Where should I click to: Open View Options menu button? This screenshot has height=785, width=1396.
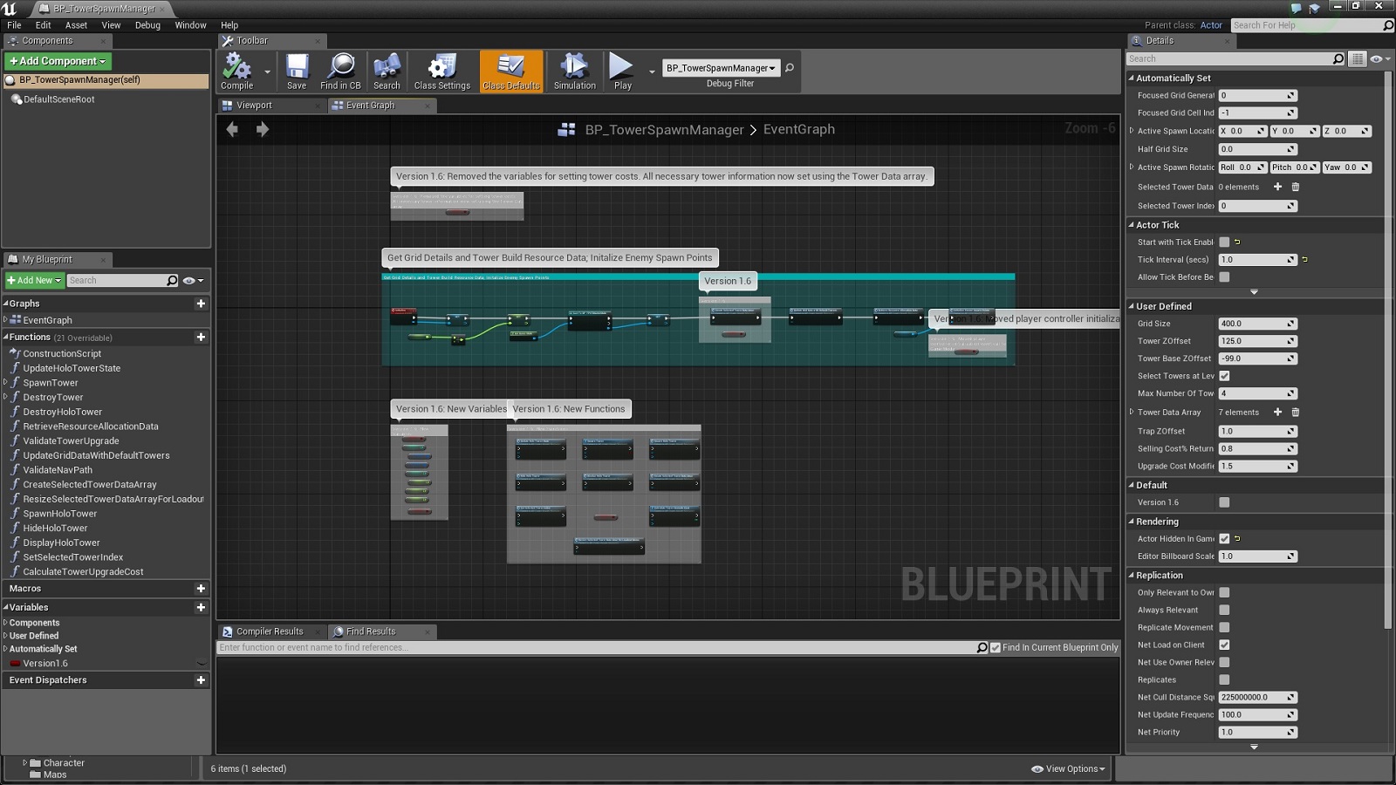[1068, 768]
